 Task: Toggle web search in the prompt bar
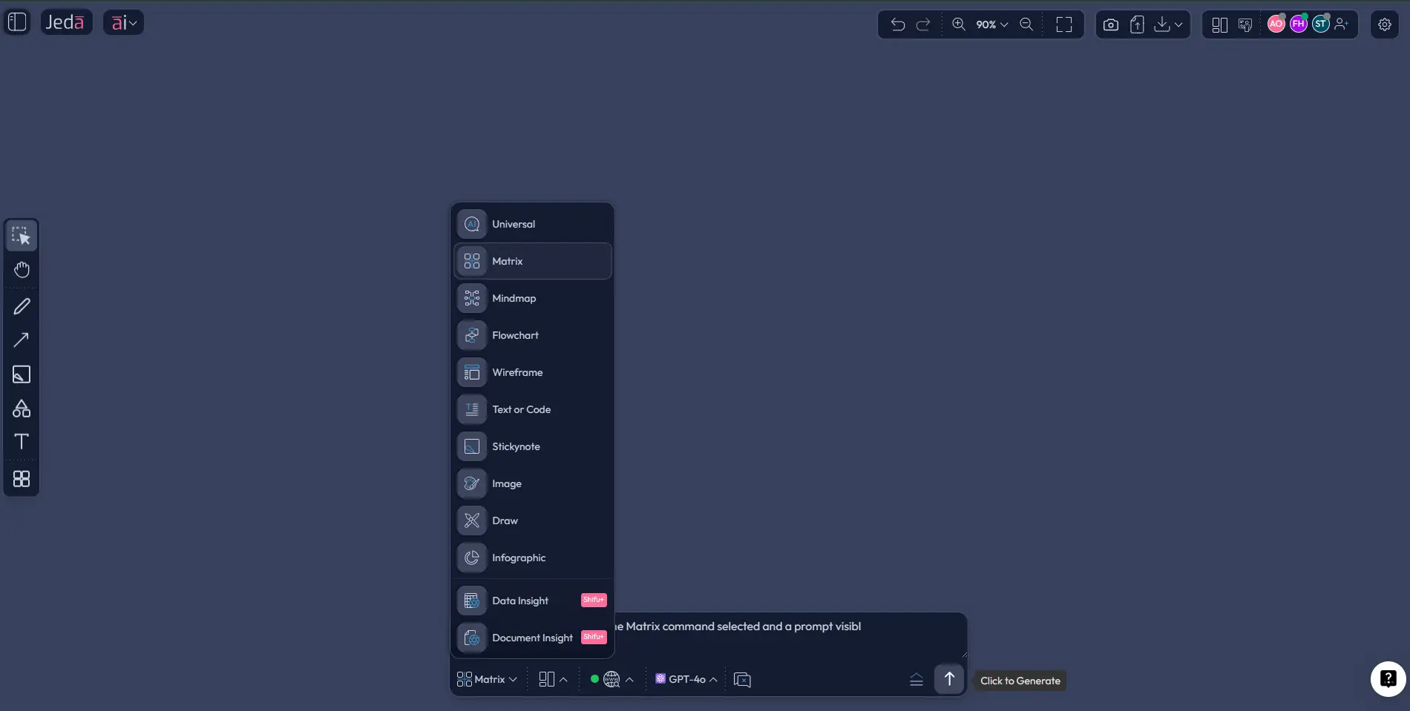tap(610, 679)
